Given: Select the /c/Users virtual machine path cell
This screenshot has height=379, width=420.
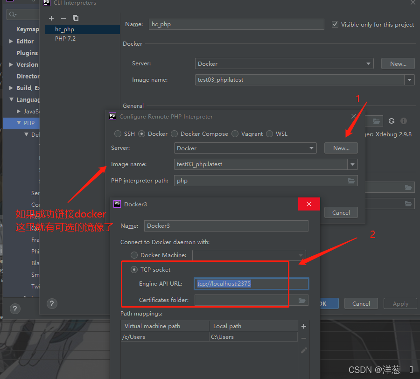Looking at the screenshot, I should tap(165, 337).
